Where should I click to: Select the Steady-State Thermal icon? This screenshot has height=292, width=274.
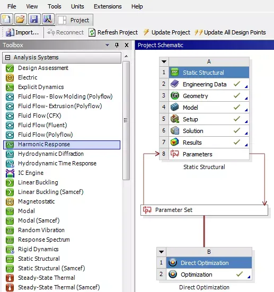[x=10, y=278]
